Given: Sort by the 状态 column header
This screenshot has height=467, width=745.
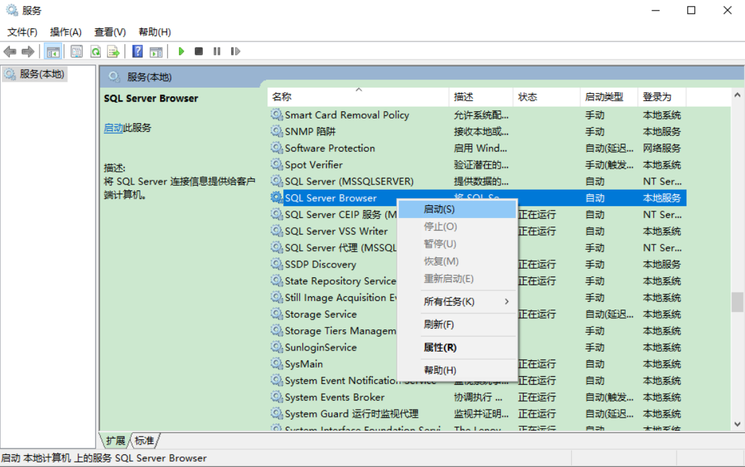Looking at the screenshot, I should pyautogui.click(x=546, y=97).
